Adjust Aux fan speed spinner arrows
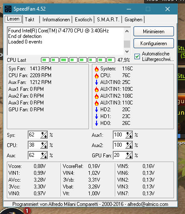 tap(44, 155)
